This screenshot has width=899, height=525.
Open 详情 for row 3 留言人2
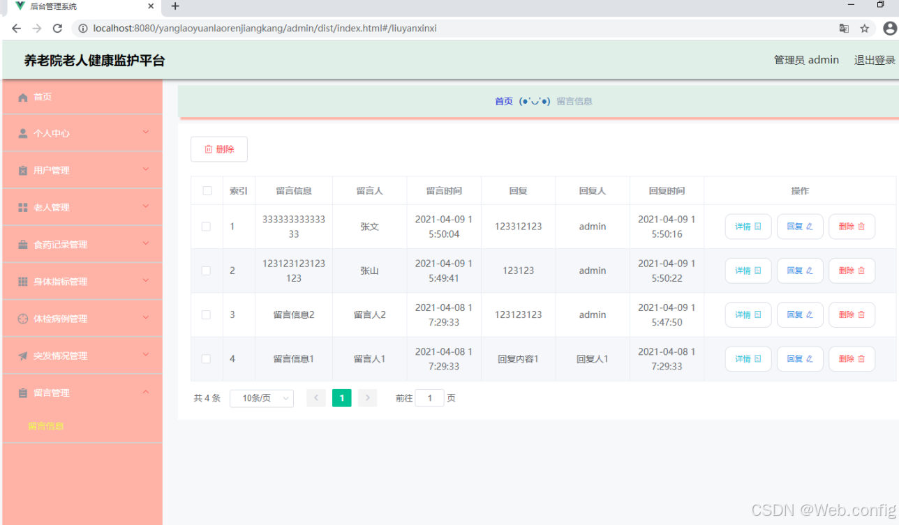pyautogui.click(x=748, y=314)
